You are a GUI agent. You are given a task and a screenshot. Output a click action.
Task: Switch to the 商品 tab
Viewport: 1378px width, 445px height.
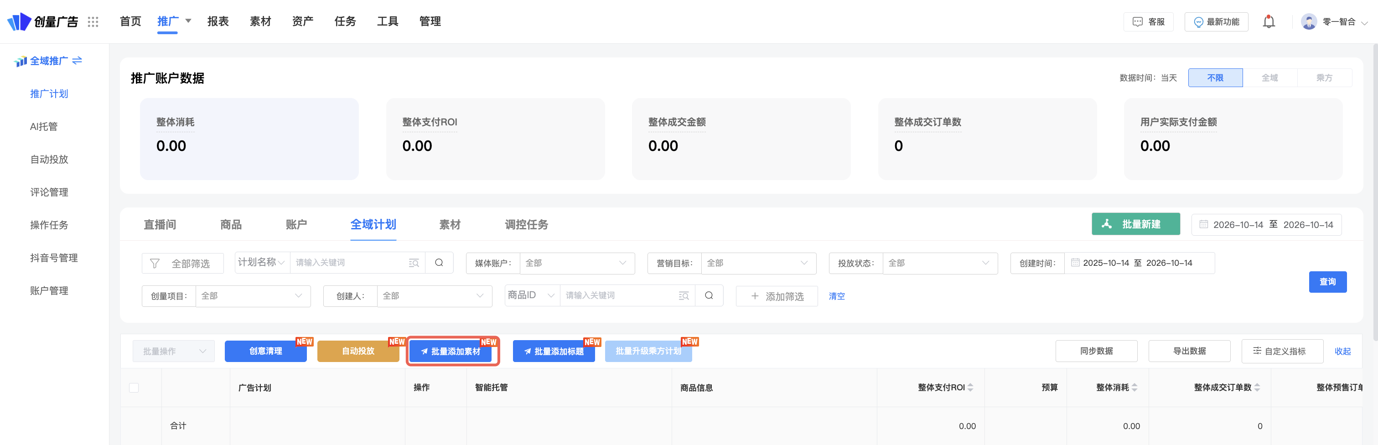tap(231, 224)
